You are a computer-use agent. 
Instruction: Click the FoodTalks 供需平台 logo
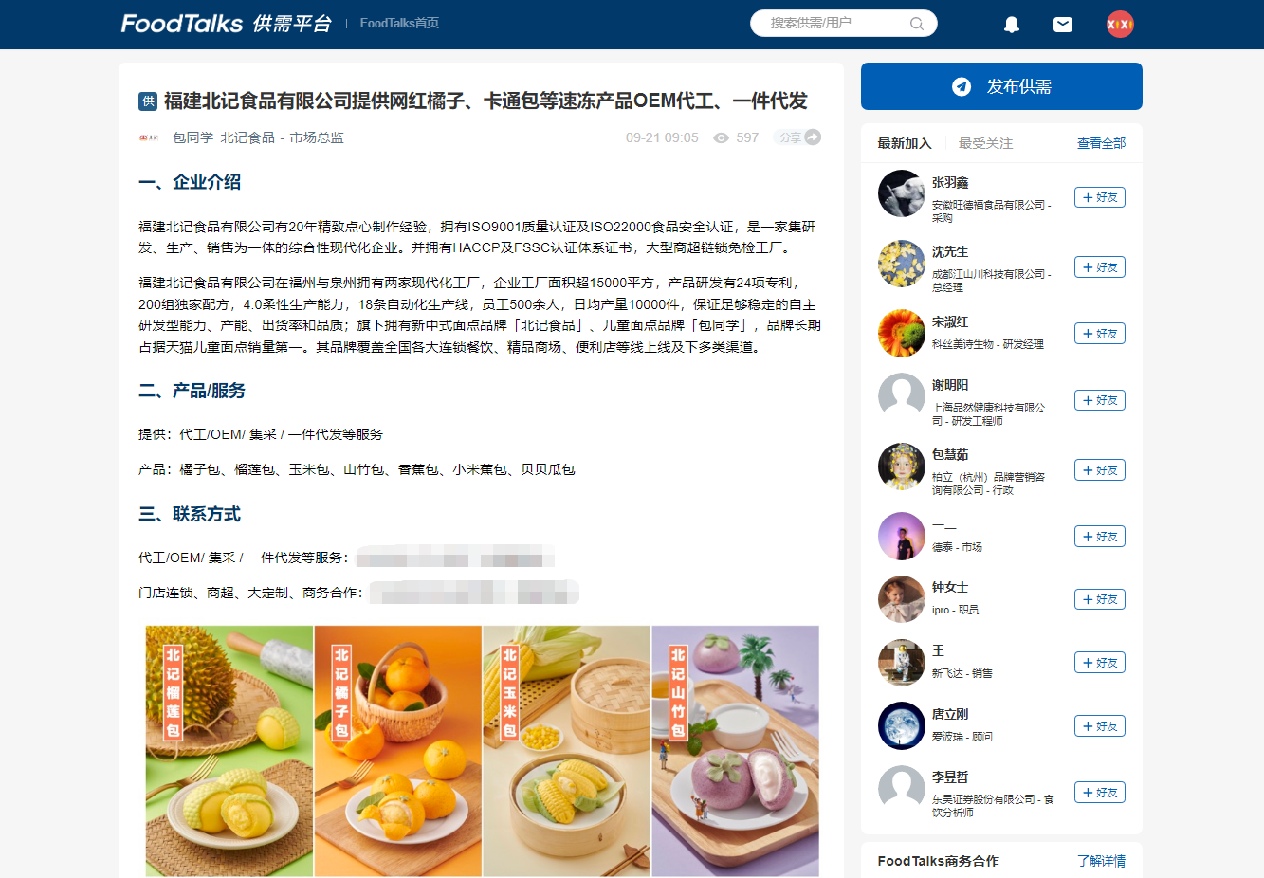click(227, 24)
